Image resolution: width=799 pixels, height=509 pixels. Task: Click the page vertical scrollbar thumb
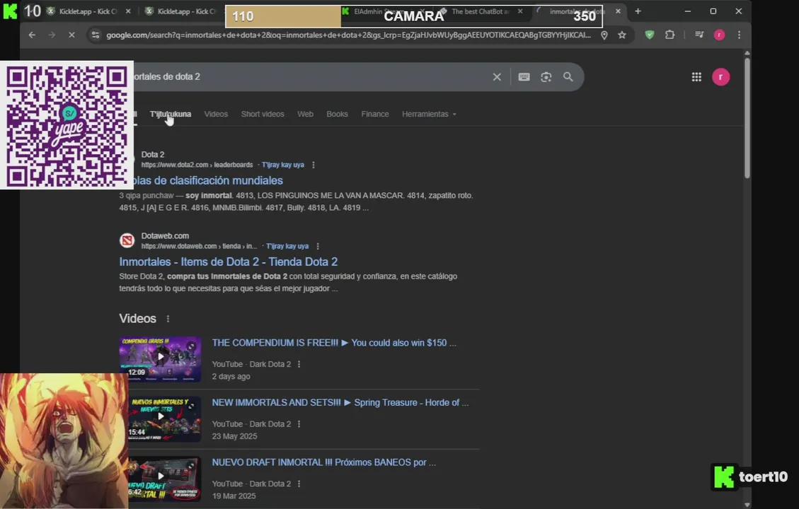(747, 118)
